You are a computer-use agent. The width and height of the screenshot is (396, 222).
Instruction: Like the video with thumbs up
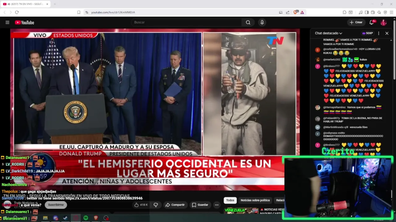point(141,205)
